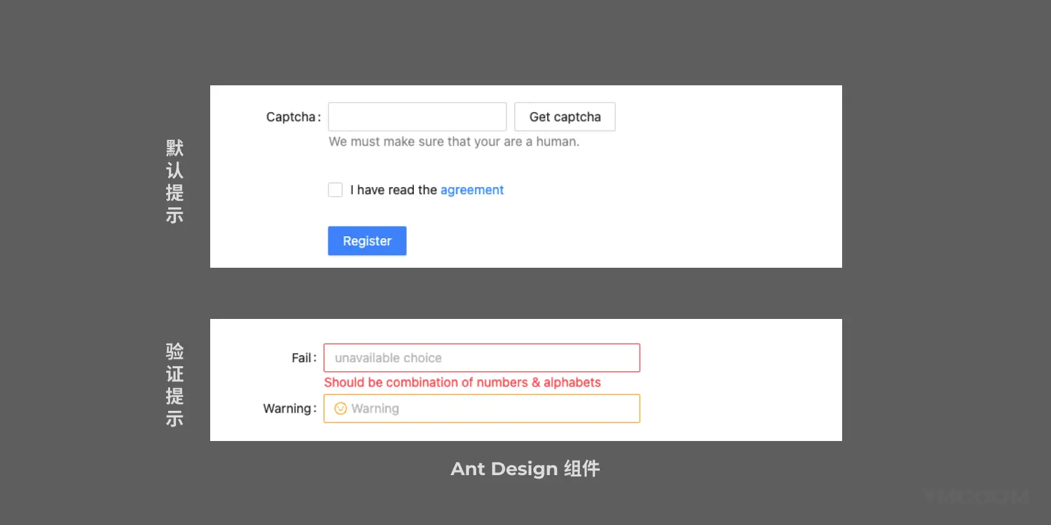Click the faint watermark logo
This screenshot has width=1051, height=525.
click(x=976, y=496)
